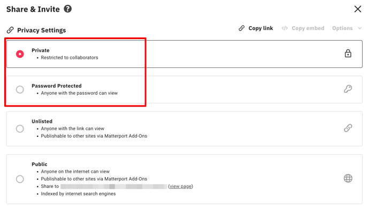368x206 pixels.
Task: Open the help question mark icon
Action: point(67,9)
